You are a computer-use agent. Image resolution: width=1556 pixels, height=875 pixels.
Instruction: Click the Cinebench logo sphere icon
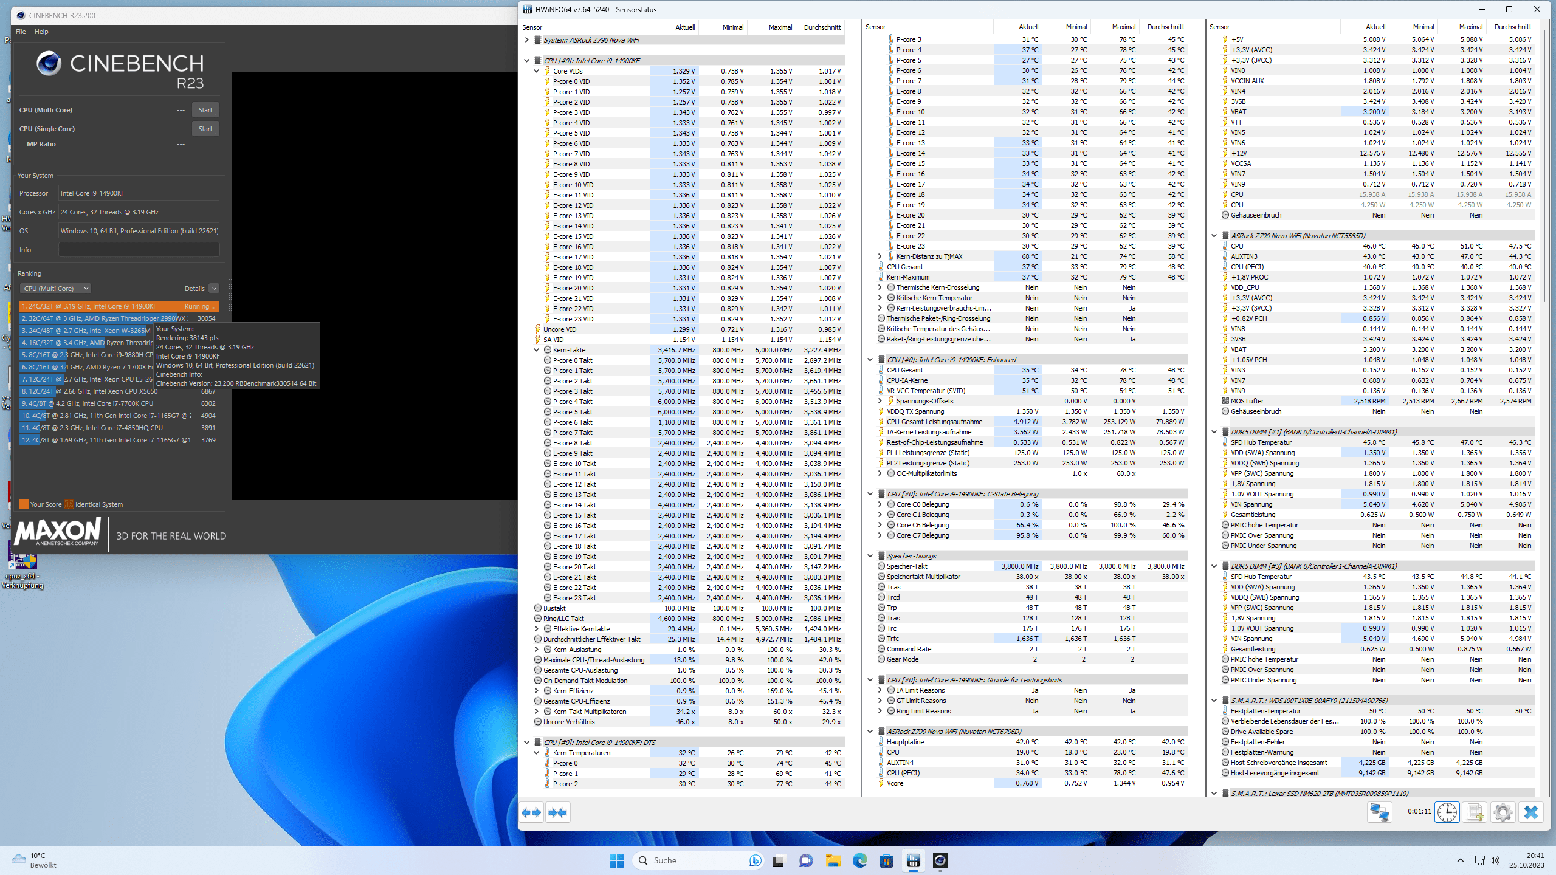point(49,63)
